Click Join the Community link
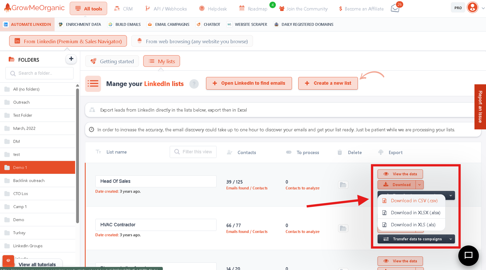 point(303,9)
